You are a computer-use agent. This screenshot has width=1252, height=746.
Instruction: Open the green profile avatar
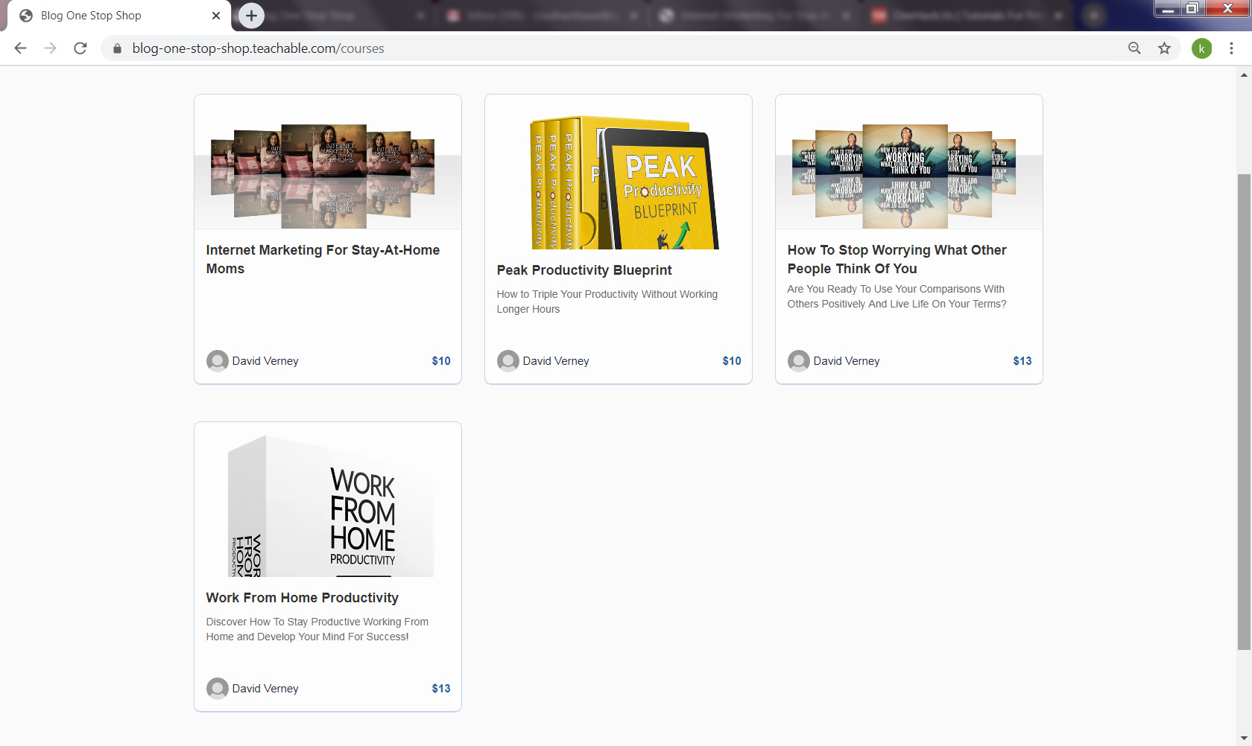1201,48
